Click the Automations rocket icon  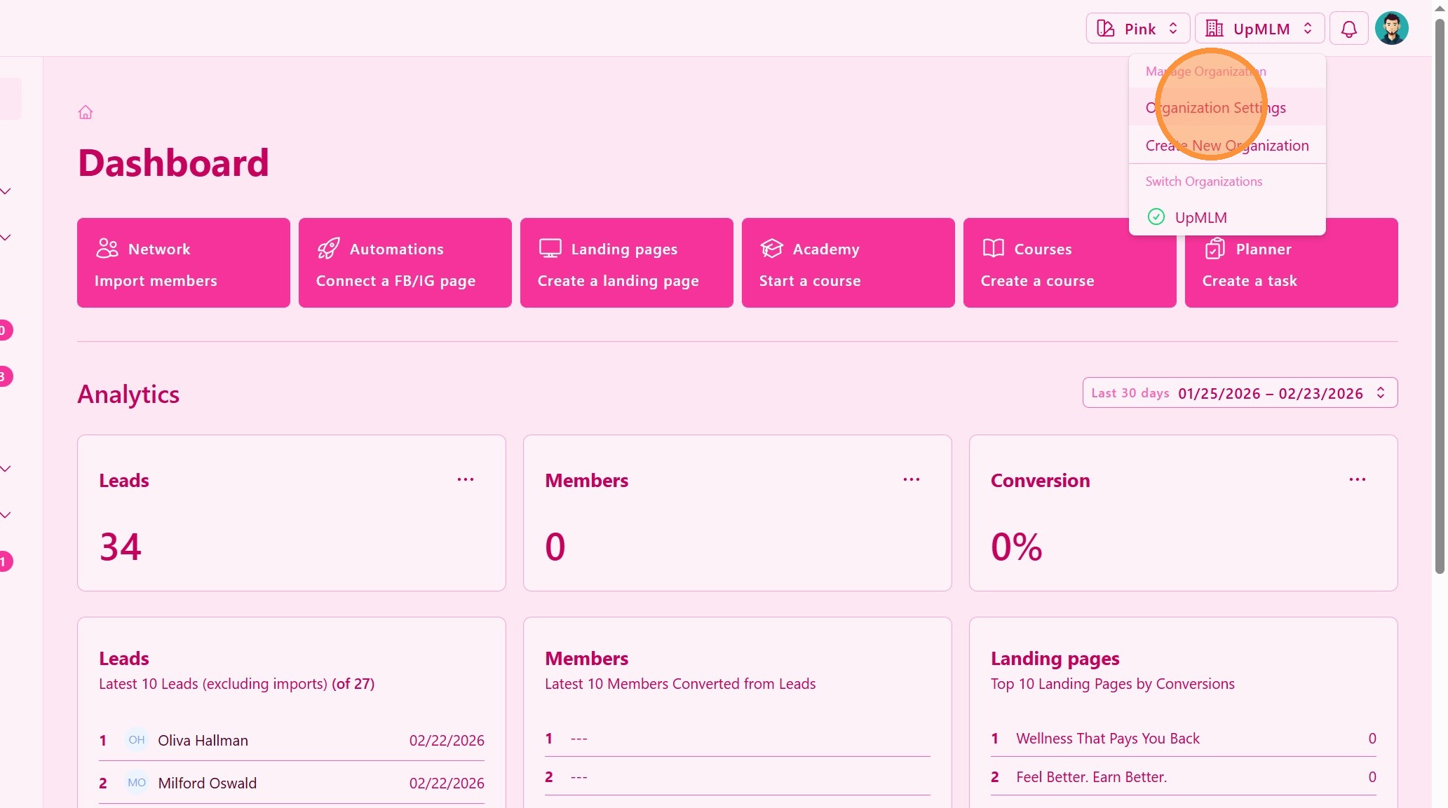tap(328, 249)
